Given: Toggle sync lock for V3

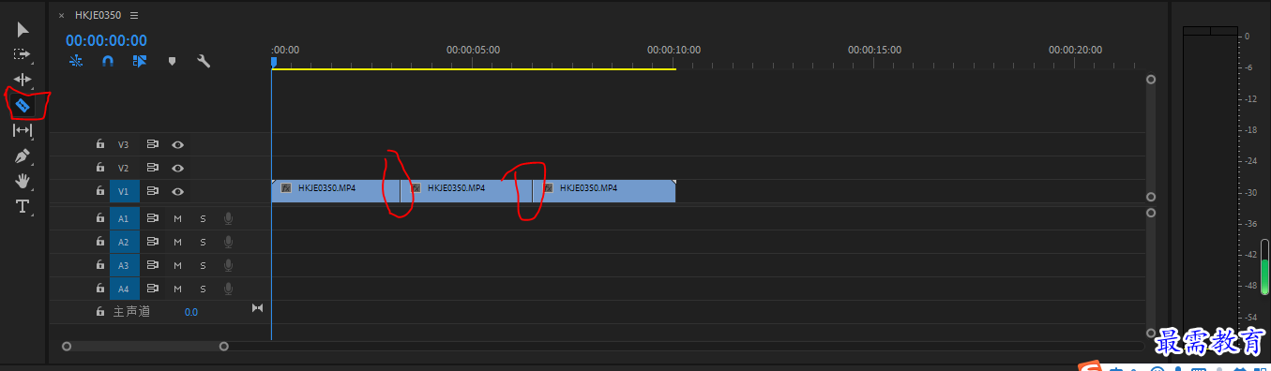Looking at the screenshot, I should tap(153, 145).
